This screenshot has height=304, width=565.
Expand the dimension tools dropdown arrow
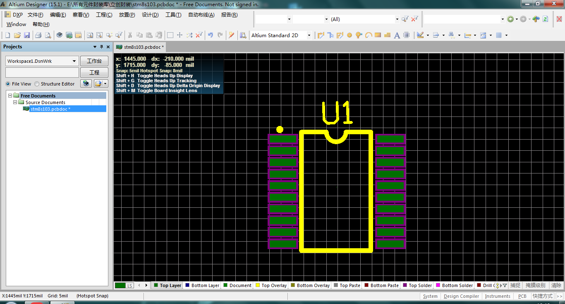click(475, 35)
